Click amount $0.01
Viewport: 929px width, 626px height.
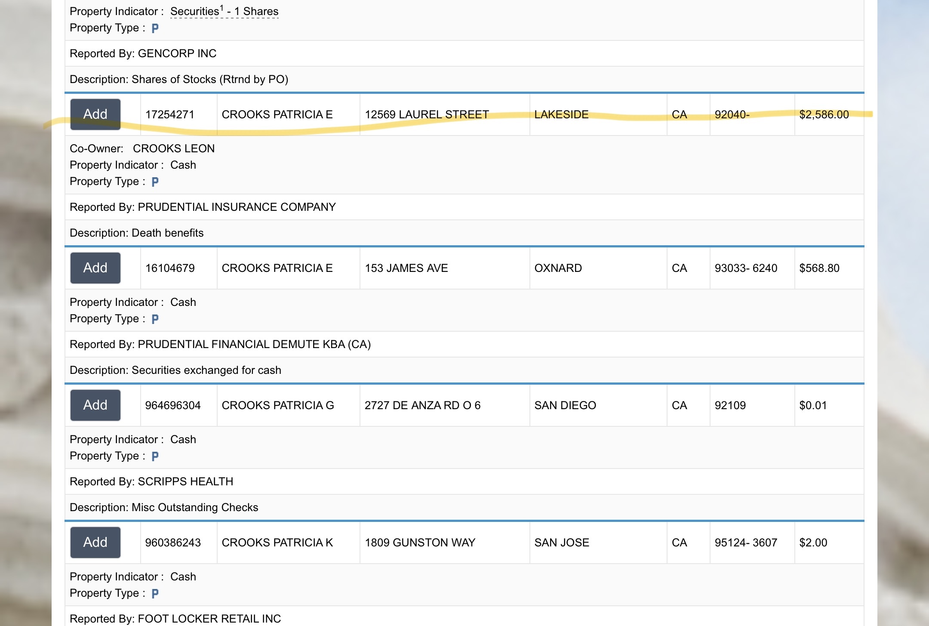click(x=813, y=405)
